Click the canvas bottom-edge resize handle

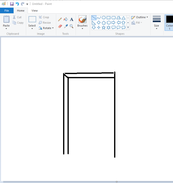click(x=116, y=182)
